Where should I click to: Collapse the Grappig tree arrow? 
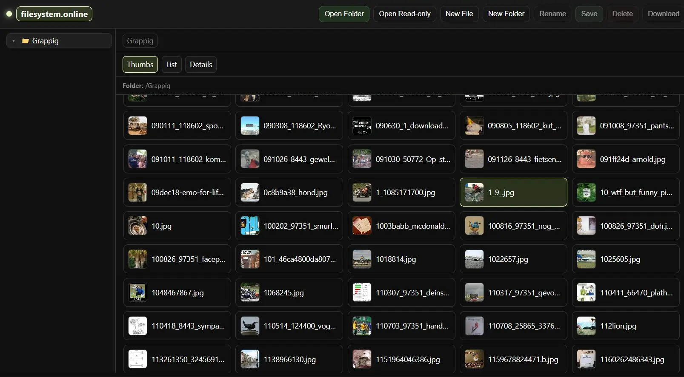[14, 41]
